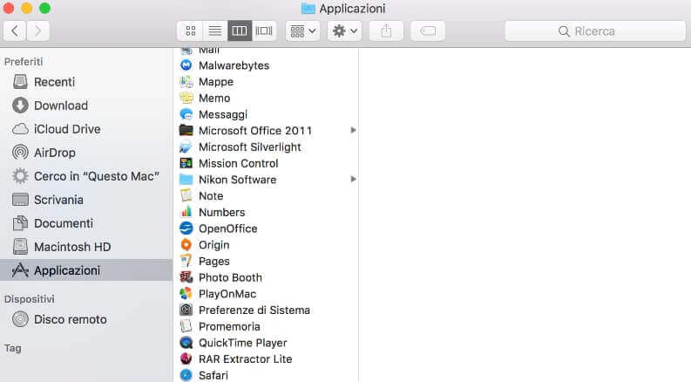Image resolution: width=691 pixels, height=382 pixels.
Task: Open Scrivania in the sidebar
Action: pos(86,200)
